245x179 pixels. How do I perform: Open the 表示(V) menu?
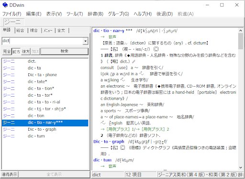[54, 14]
